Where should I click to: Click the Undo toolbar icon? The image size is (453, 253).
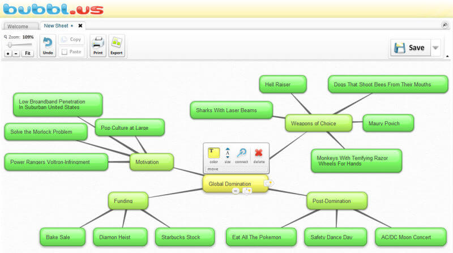(x=48, y=46)
